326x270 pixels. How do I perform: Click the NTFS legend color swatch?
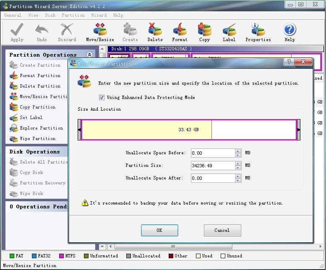(61, 256)
